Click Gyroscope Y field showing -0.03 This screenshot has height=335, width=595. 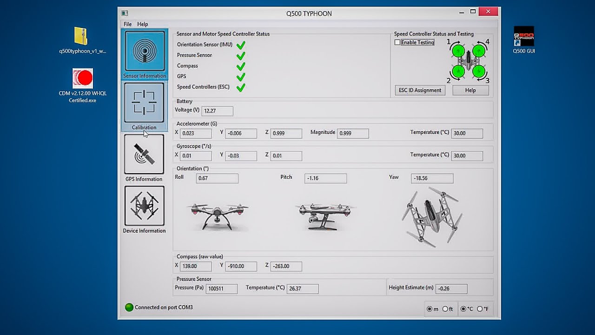(x=241, y=156)
